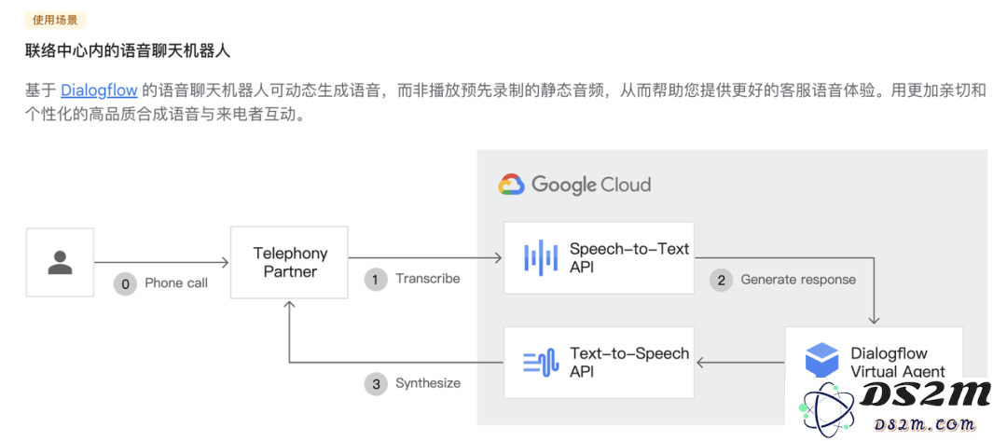The height and width of the screenshot is (441, 1007).
Task: Click the Generate response label
Action: tap(798, 280)
